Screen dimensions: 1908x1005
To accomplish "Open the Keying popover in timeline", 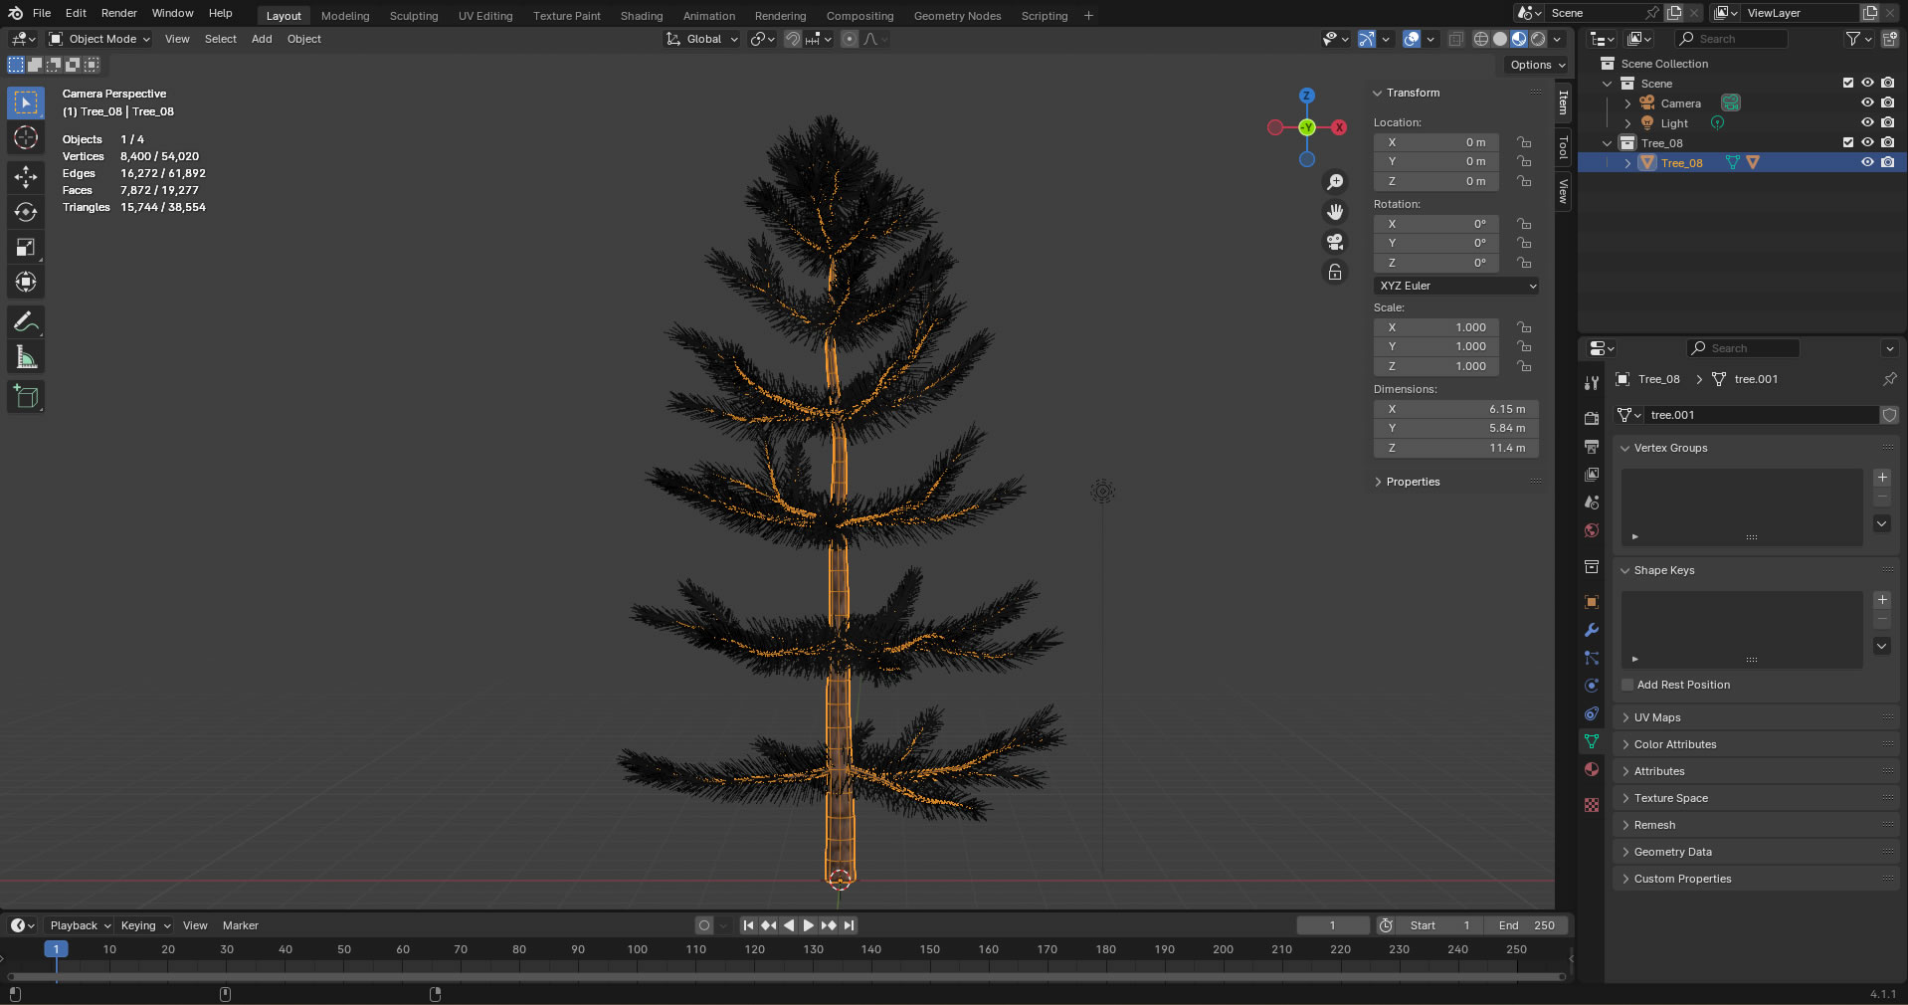I will (x=145, y=925).
